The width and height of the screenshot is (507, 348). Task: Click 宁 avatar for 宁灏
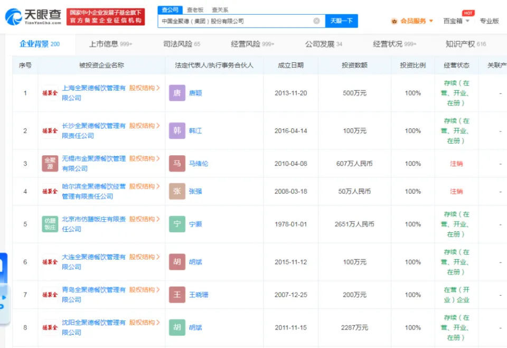pos(177,224)
